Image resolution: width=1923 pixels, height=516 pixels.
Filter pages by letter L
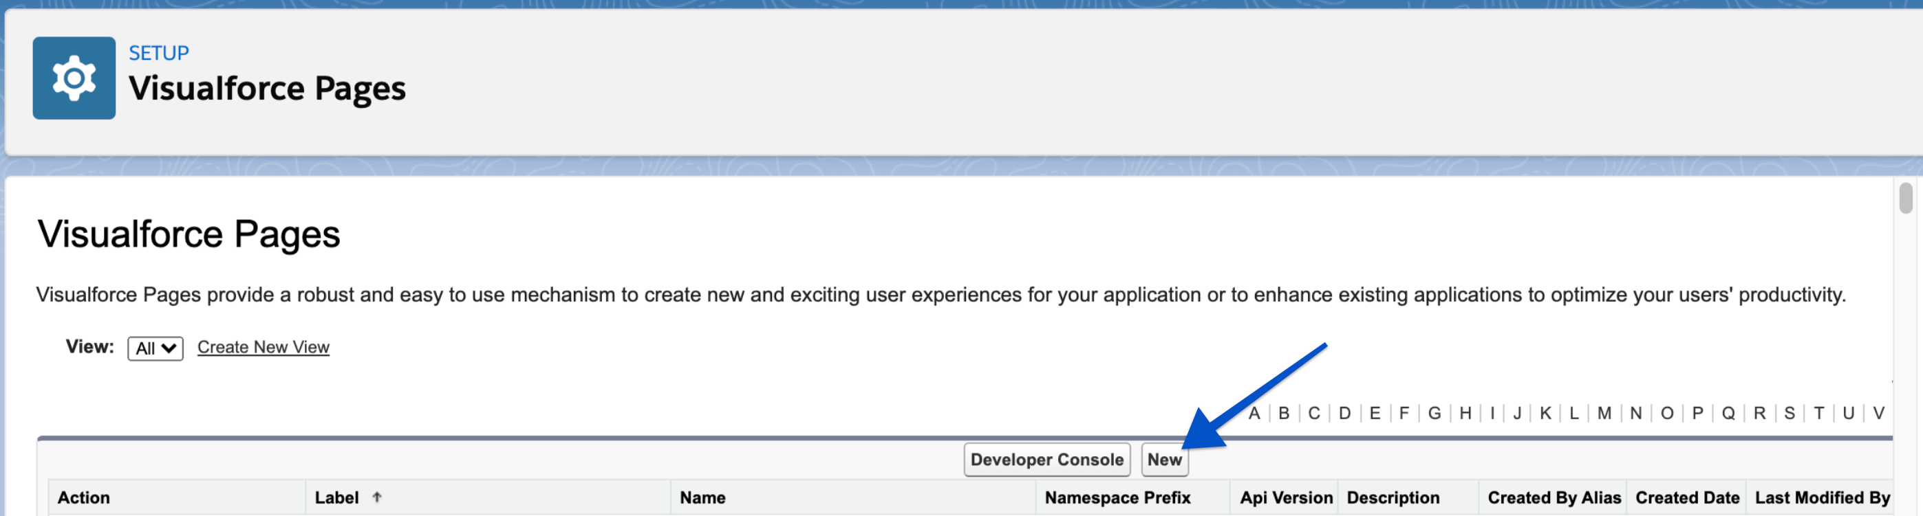coord(1573,413)
